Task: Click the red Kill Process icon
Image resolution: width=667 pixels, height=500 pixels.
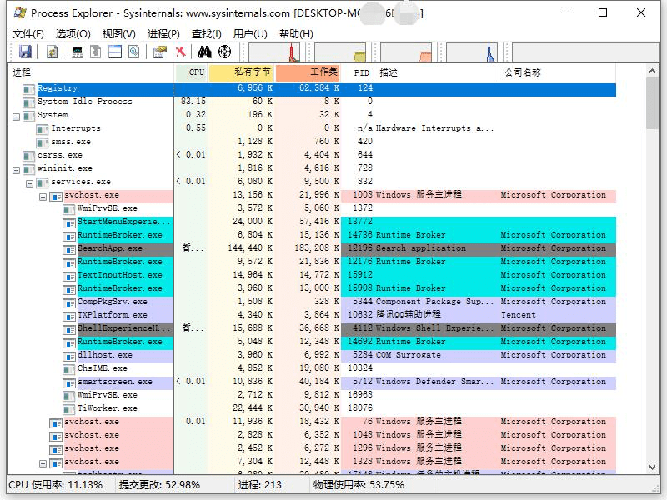Action: [x=181, y=52]
